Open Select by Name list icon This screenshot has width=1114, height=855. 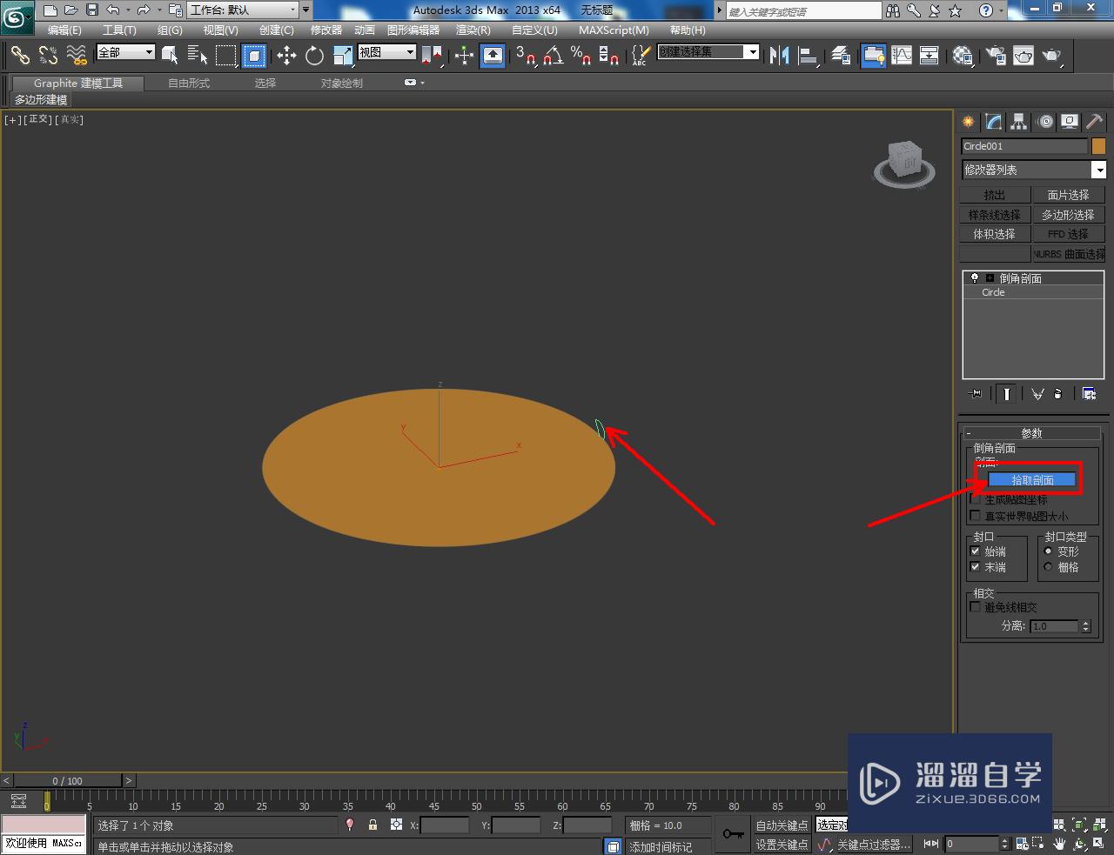pyautogui.click(x=198, y=56)
